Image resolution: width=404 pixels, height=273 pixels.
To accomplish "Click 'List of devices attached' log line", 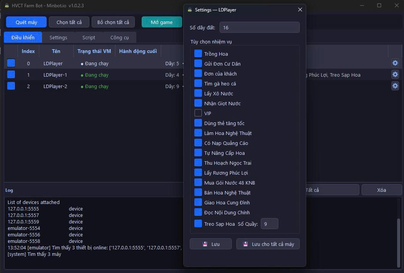I will tap(34, 202).
